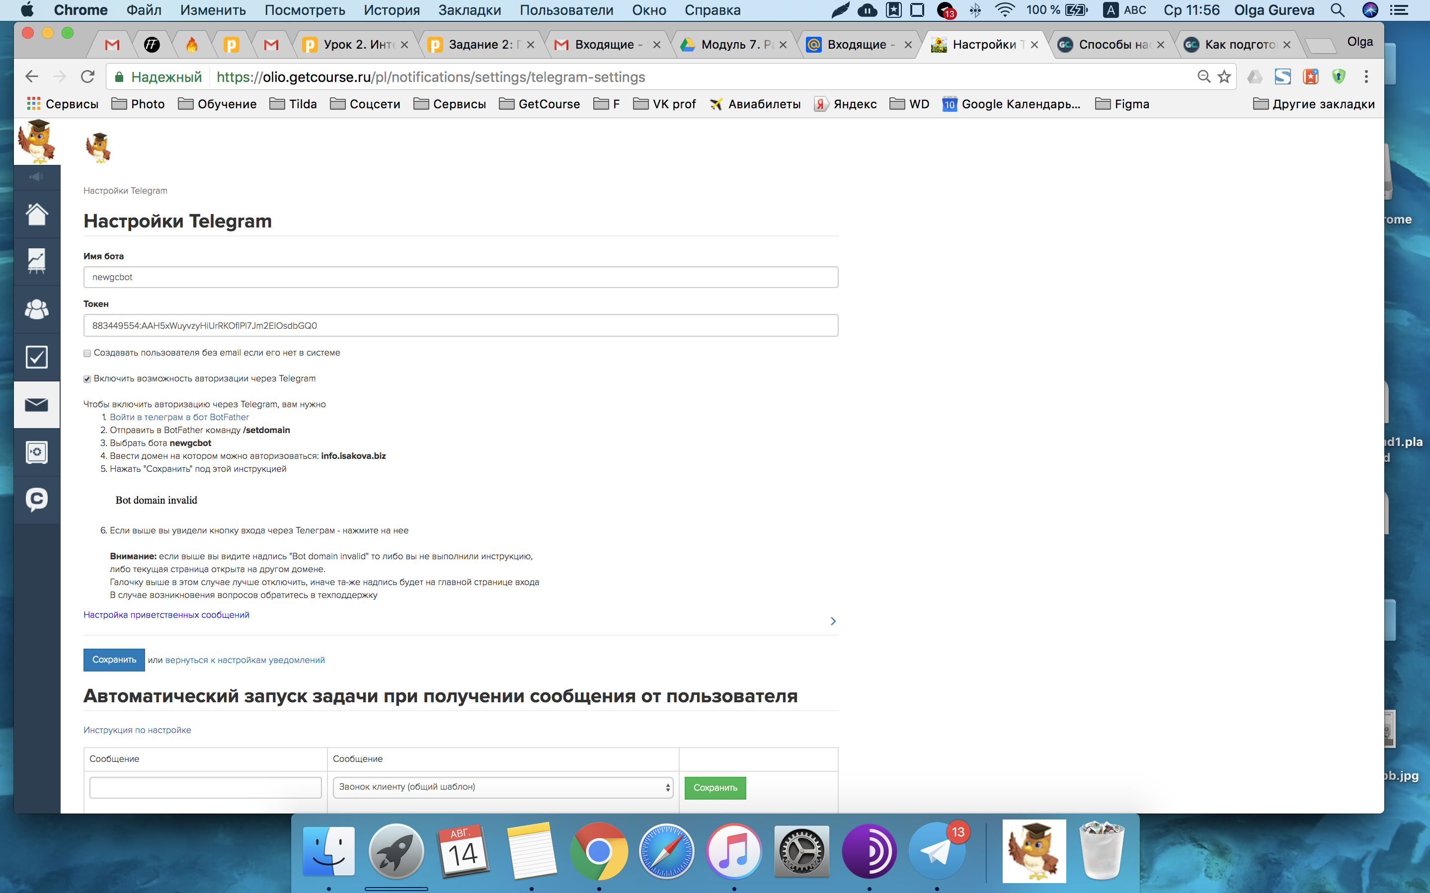Expand welcome messages settings chevron

pyautogui.click(x=833, y=621)
